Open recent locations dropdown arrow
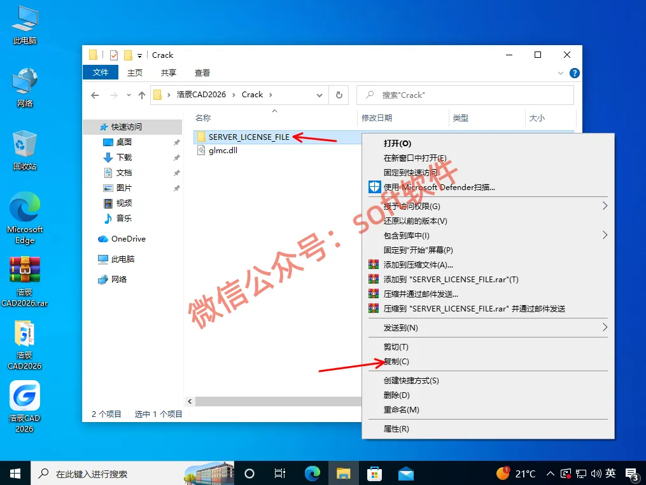 [x=129, y=95]
